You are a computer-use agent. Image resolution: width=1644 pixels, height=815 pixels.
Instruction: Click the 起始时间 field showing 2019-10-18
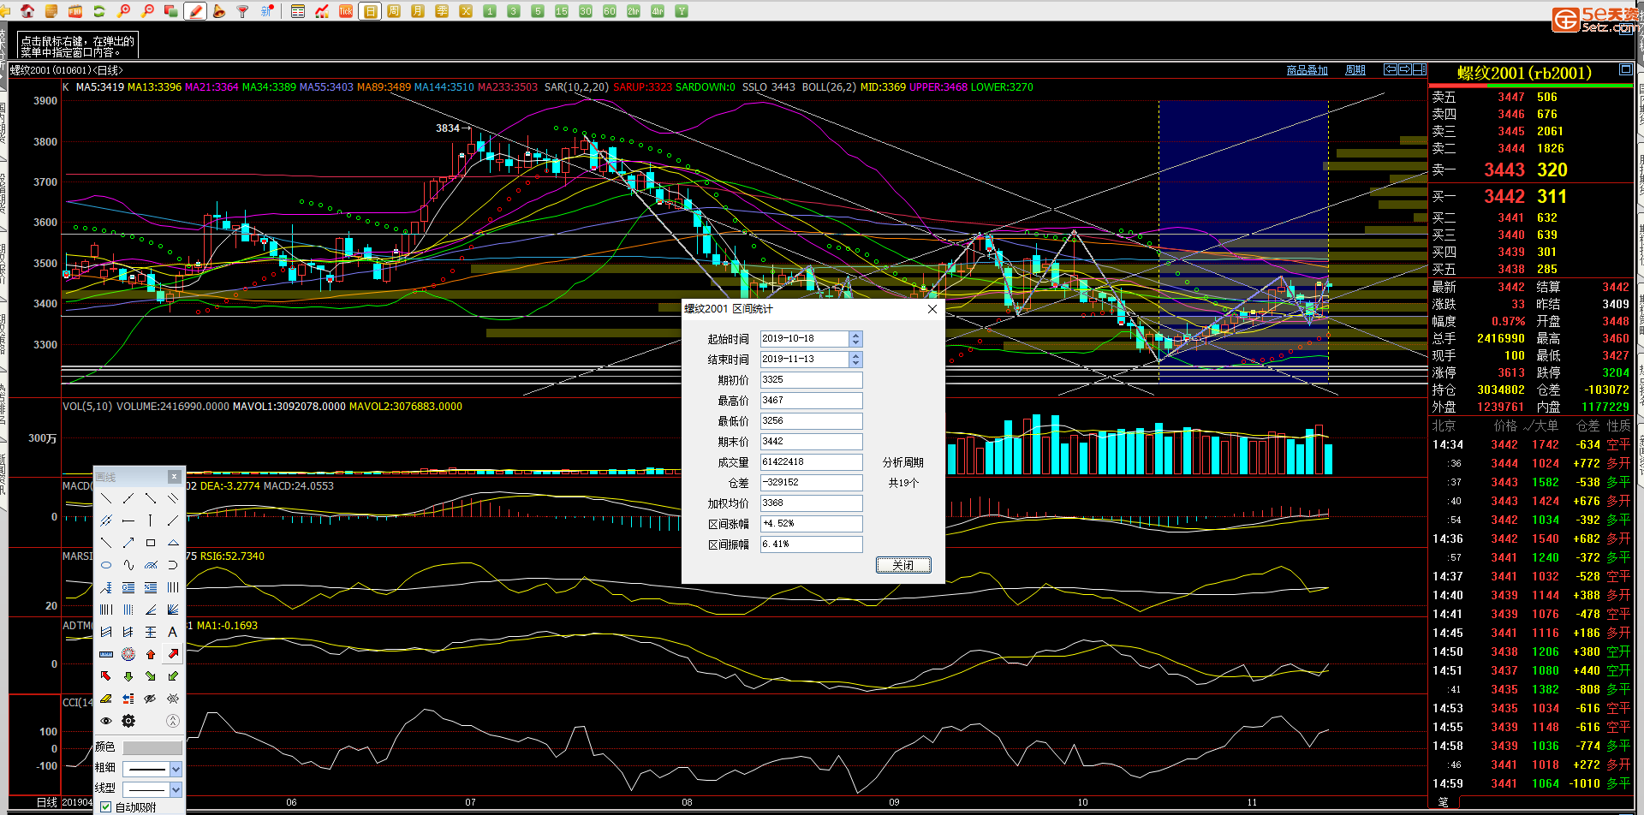804,339
